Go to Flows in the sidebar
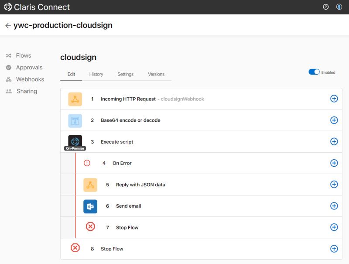Screen dimensions: 349x264 pos(24,56)
